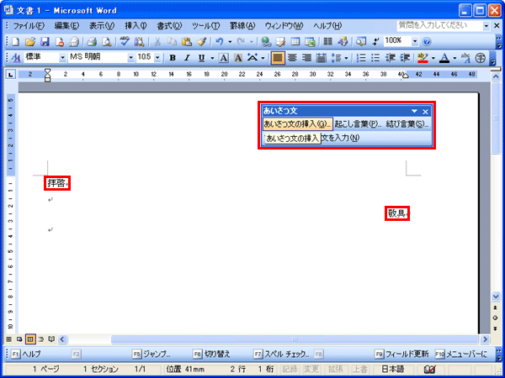Click F7 スペル チェック function key button
Image resolution: width=505 pixels, height=378 pixels.
[x=283, y=354]
